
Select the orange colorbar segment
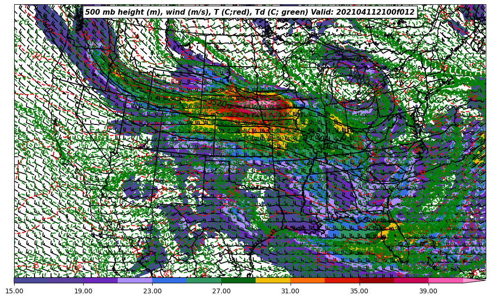[307, 281]
